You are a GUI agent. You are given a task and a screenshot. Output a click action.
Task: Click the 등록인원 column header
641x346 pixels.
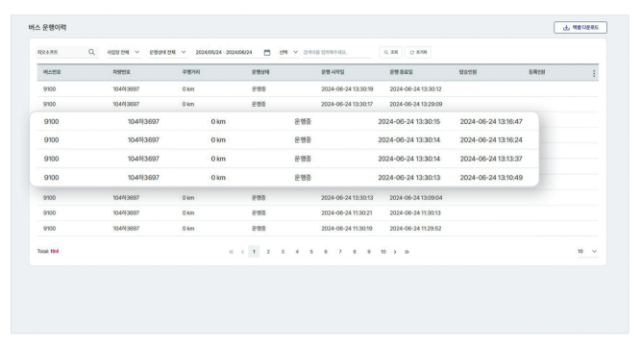[537, 72]
